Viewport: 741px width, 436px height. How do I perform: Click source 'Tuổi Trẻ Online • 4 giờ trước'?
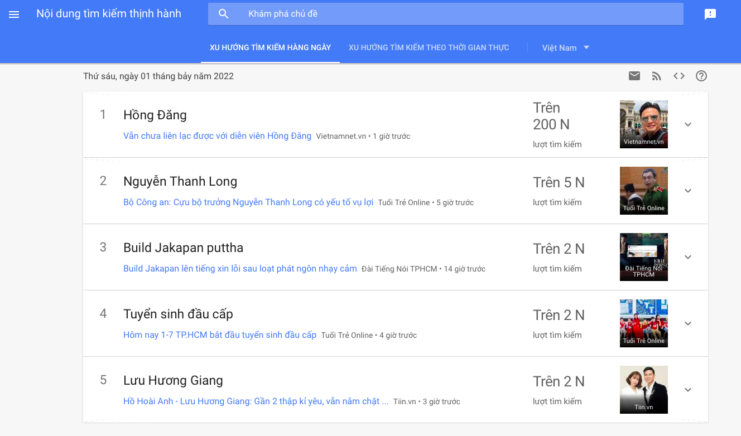[369, 335]
